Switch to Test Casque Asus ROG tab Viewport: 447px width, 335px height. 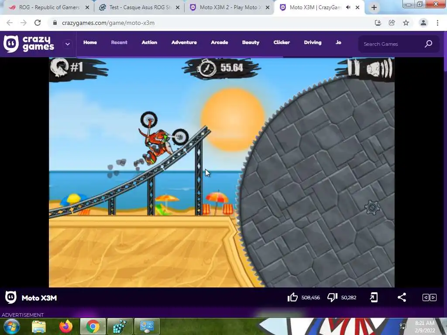[x=140, y=7]
